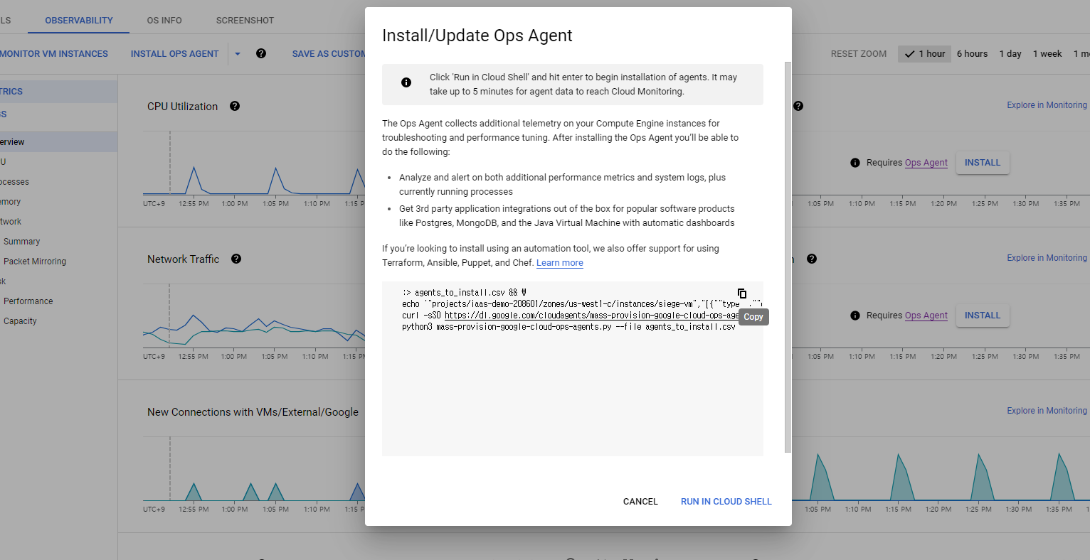Select the 6 hours time range
Screen dimensions: 1090x560
tap(972, 54)
